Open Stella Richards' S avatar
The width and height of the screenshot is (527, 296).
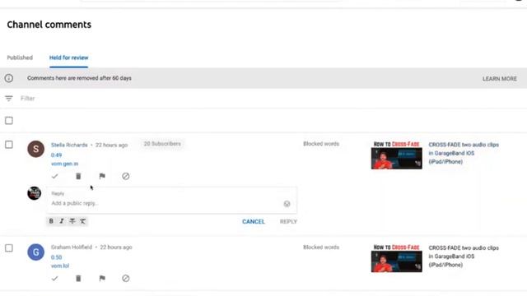35,149
